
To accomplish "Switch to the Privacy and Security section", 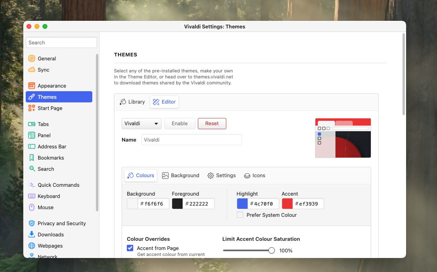I will (x=59, y=223).
